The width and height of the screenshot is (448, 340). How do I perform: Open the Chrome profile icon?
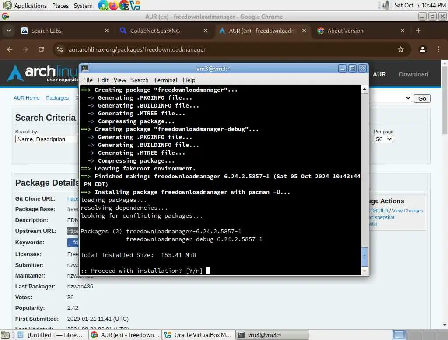click(422, 49)
